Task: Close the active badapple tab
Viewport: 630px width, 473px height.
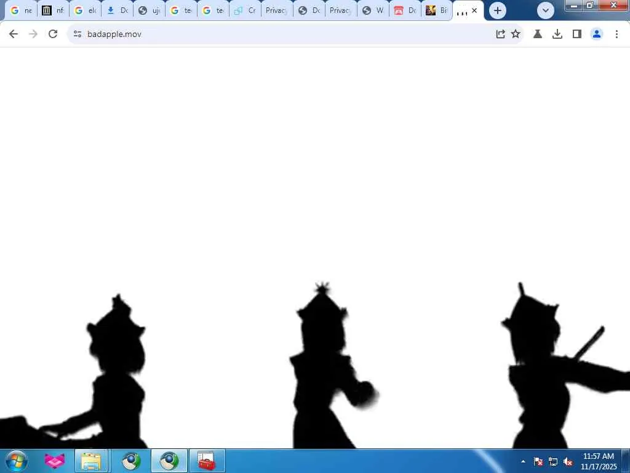Action: coord(474,10)
